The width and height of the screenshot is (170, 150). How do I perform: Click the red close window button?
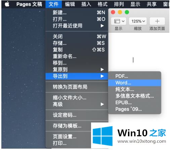pyautogui.click(x=113, y=12)
